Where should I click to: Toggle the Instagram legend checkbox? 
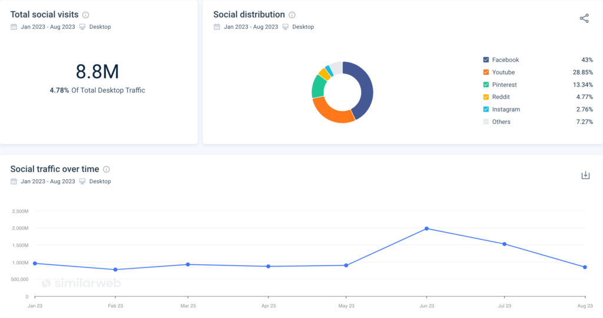point(486,110)
